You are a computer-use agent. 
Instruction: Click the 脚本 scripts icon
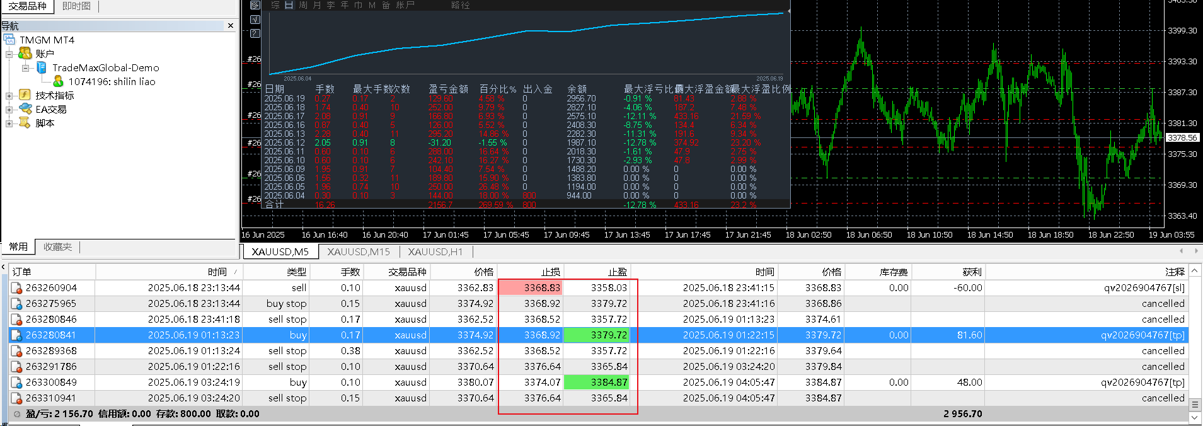tap(25, 123)
